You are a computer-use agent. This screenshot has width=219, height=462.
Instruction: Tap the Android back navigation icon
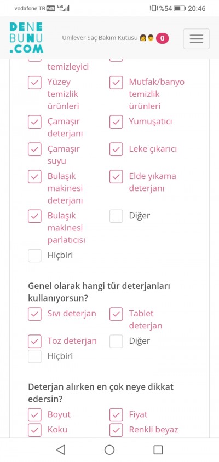point(61,449)
